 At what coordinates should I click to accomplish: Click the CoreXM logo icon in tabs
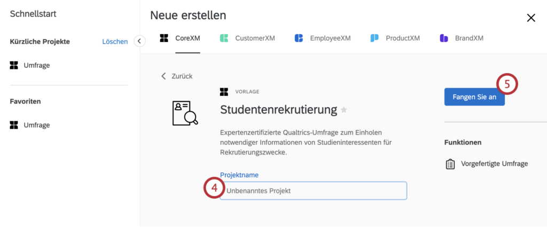tap(164, 38)
